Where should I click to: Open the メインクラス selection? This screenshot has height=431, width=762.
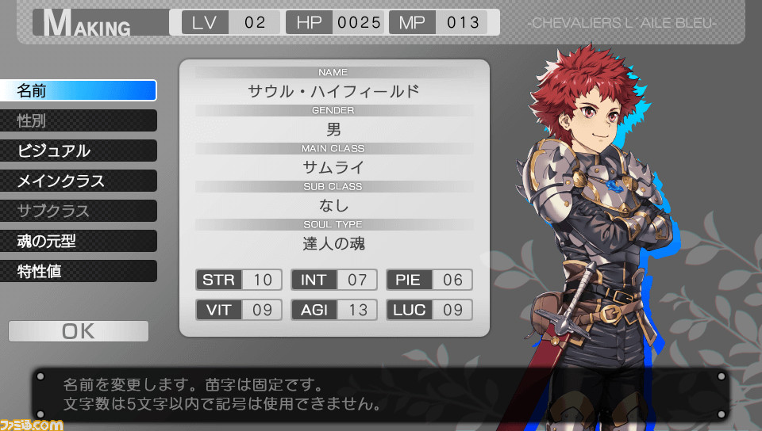point(79,181)
